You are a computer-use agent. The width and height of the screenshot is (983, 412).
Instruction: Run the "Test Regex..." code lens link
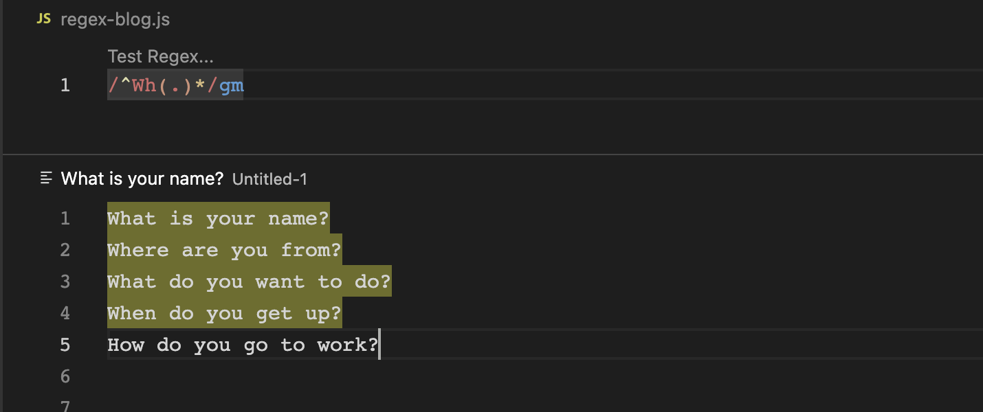tap(161, 57)
